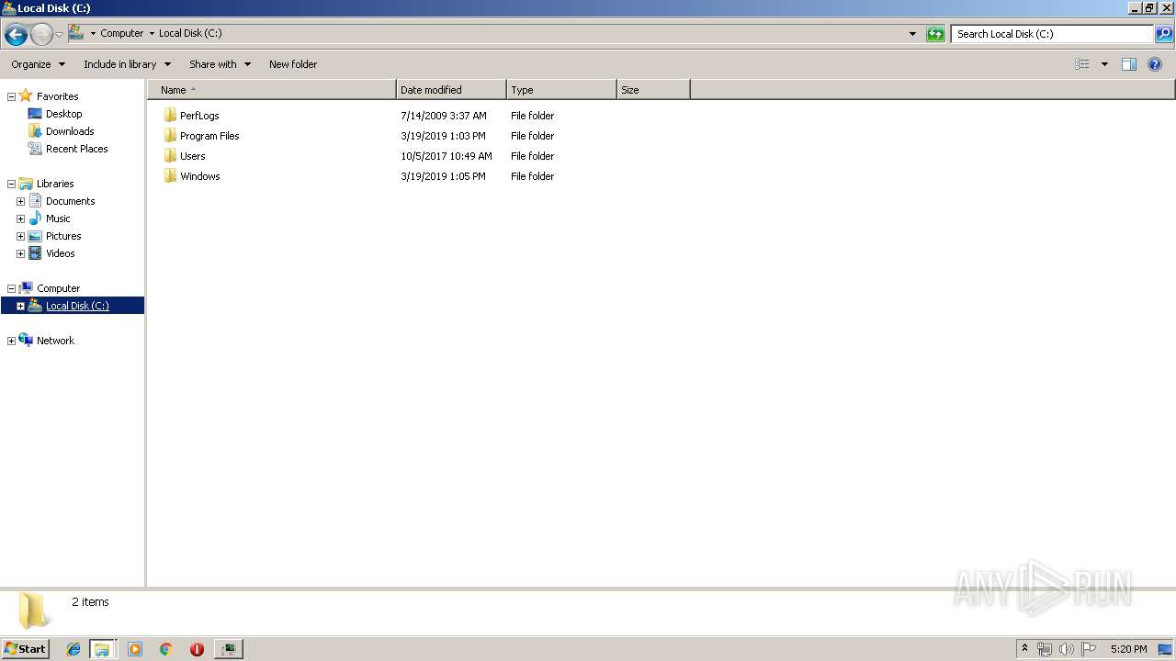
Task: Sort by the Size column header
Action: 653,90
